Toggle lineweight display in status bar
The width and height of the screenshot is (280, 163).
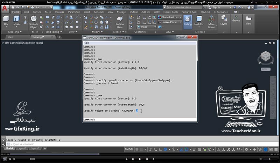pyautogui.click(x=194, y=149)
